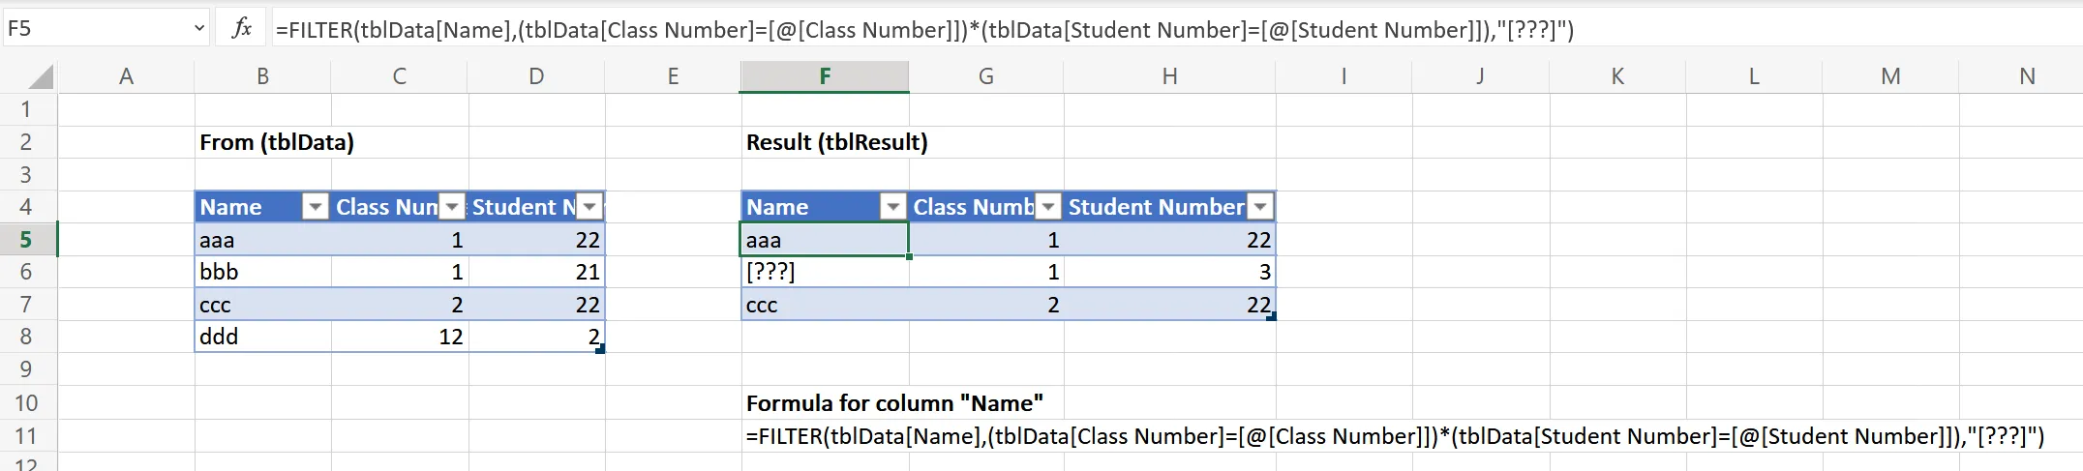Open the tblResult Student Number filter dropdown
Image resolution: width=2083 pixels, height=471 pixels.
1260,207
